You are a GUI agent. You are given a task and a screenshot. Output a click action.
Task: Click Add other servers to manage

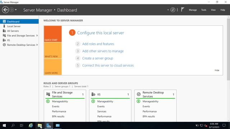pos(103,51)
